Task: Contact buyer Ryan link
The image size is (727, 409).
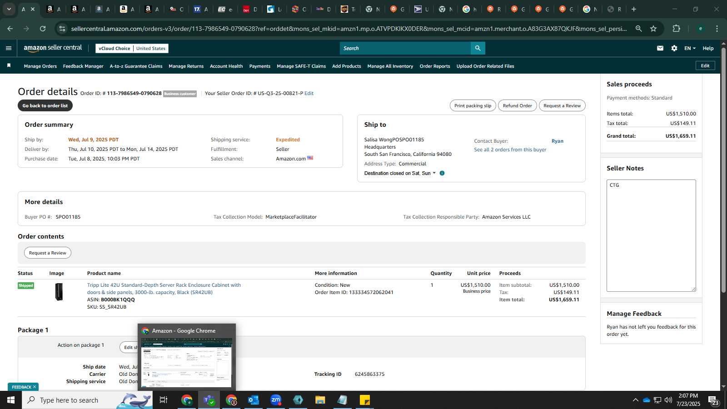Action: [x=558, y=141]
